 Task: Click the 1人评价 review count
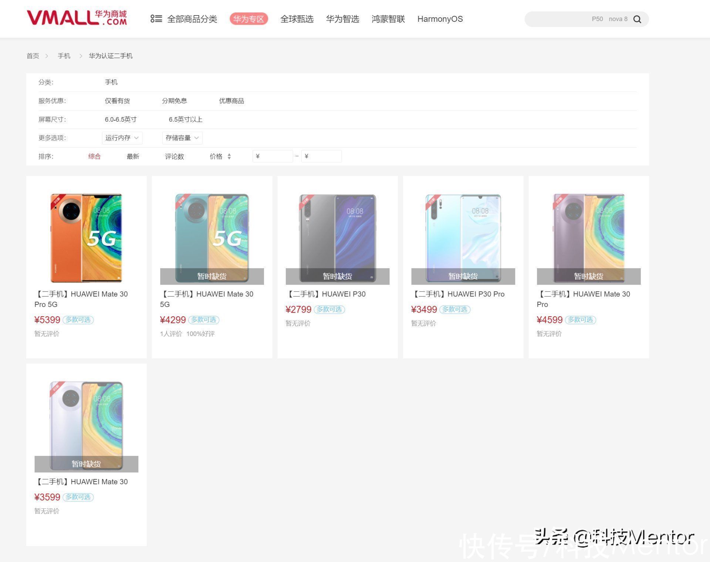(171, 334)
